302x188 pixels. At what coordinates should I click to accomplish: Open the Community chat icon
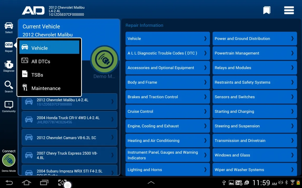[9, 106]
